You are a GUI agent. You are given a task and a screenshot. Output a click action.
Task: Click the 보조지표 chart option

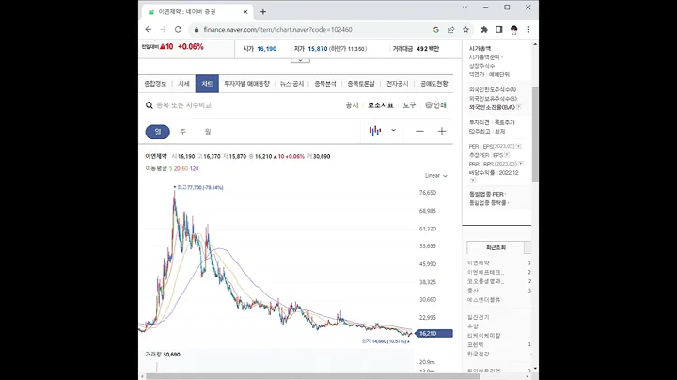coord(381,105)
